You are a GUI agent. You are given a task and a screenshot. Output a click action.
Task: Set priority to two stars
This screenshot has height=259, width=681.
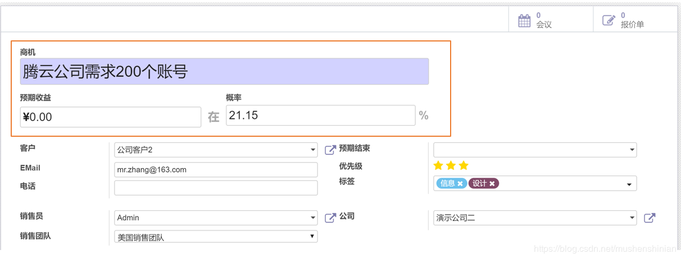(x=451, y=165)
